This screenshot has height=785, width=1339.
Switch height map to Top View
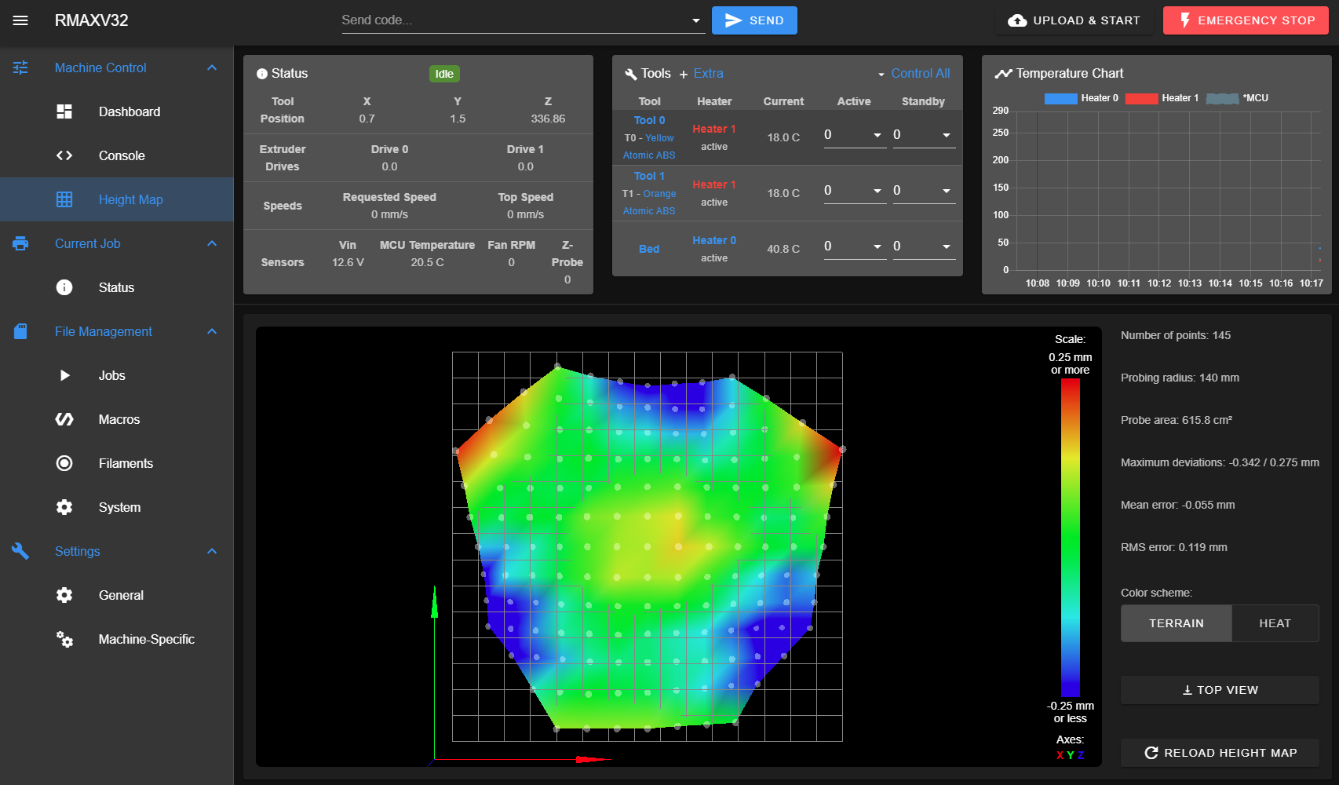tap(1220, 690)
